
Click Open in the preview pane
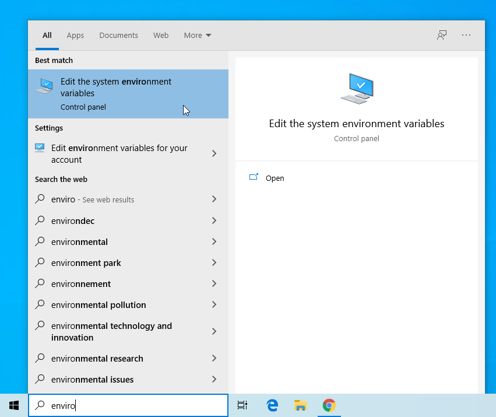click(x=275, y=178)
